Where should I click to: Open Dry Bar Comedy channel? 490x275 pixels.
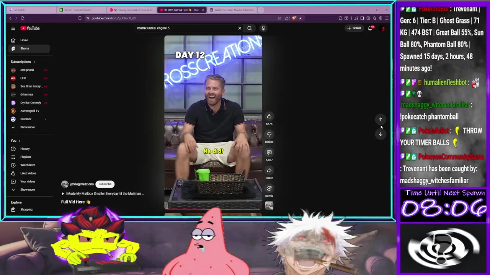[x=29, y=103]
